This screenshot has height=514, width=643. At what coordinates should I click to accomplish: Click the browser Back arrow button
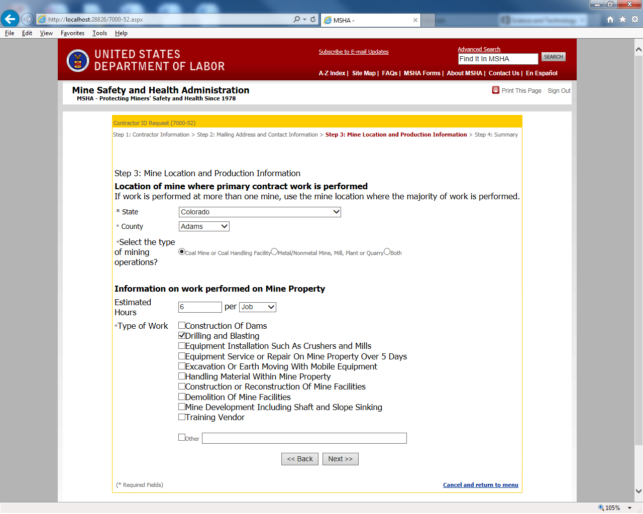(10, 19)
